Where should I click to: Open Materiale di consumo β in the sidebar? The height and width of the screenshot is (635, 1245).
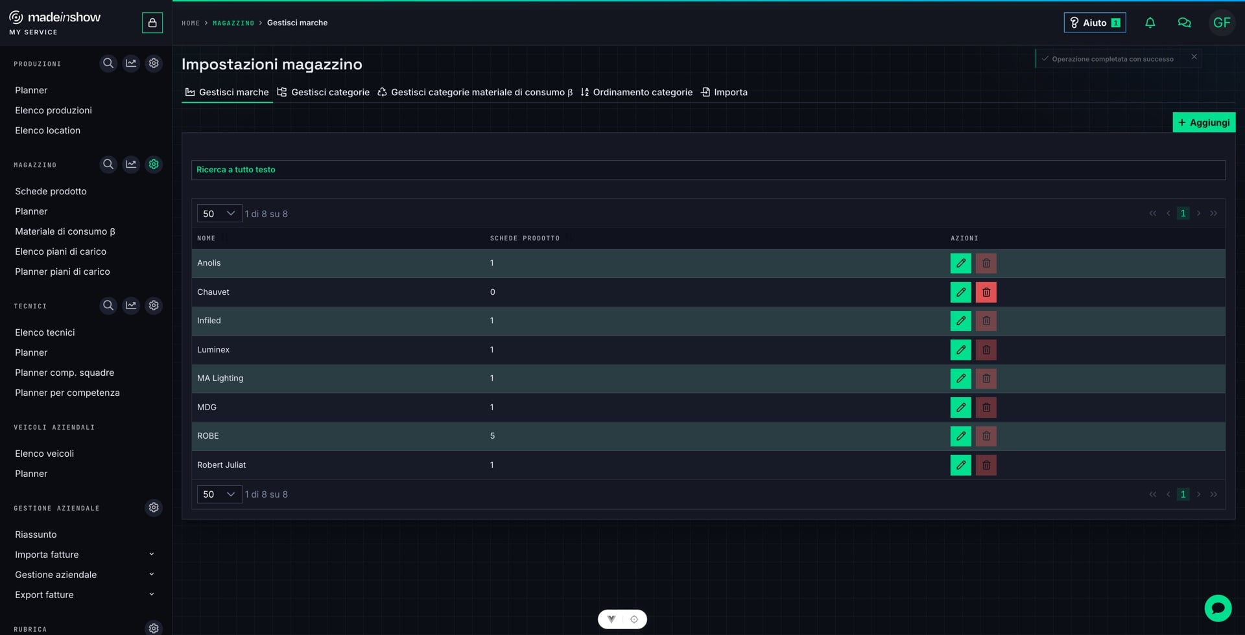(x=65, y=231)
